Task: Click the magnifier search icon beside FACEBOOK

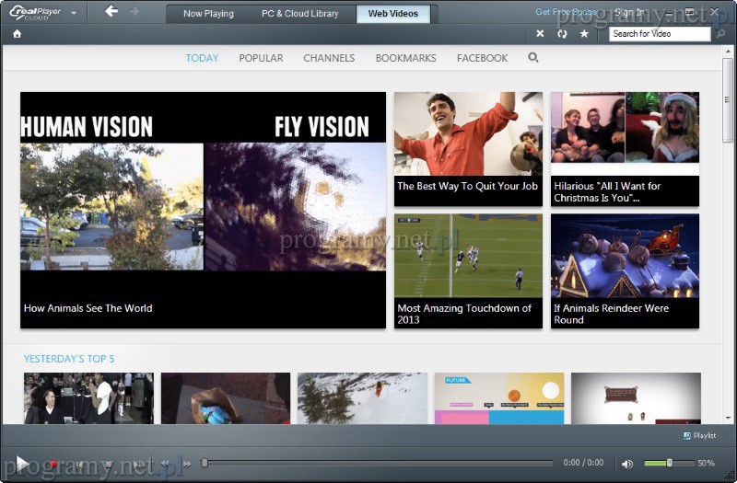Action: pyautogui.click(x=532, y=57)
